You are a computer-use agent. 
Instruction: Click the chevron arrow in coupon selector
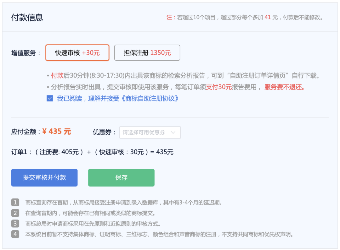click(173, 133)
